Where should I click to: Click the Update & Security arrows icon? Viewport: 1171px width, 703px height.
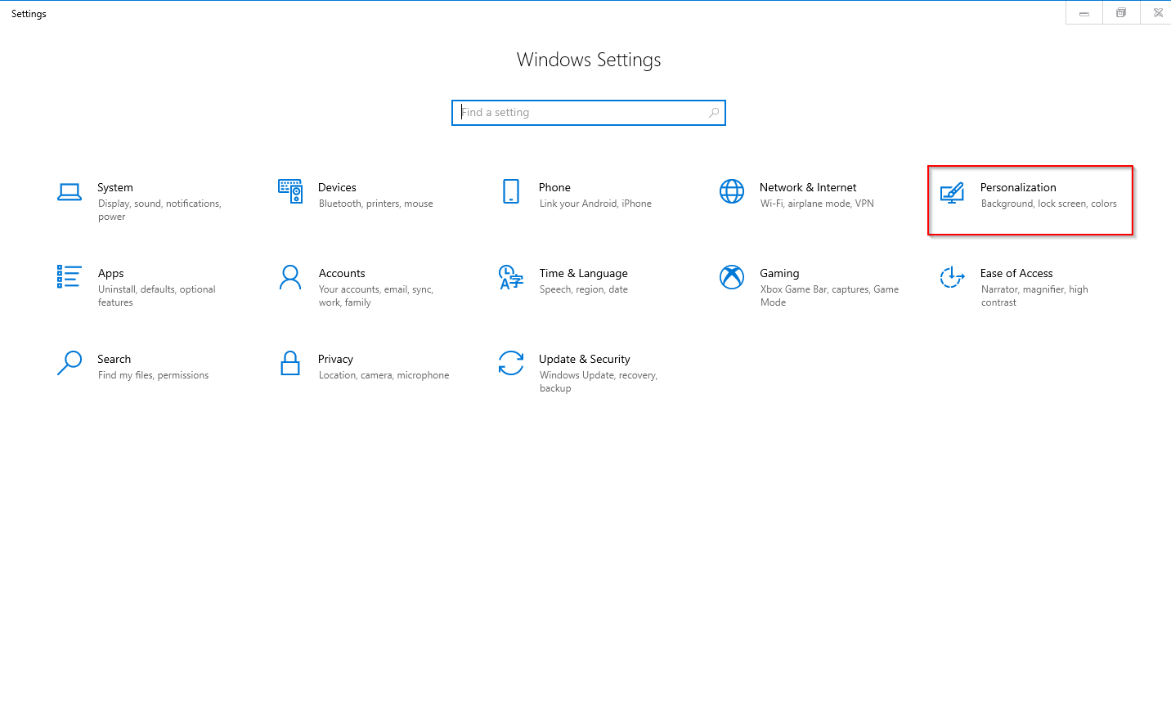coord(511,363)
